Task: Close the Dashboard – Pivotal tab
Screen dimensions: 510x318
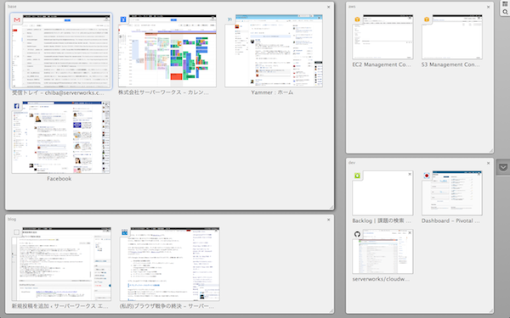Action: click(x=479, y=174)
